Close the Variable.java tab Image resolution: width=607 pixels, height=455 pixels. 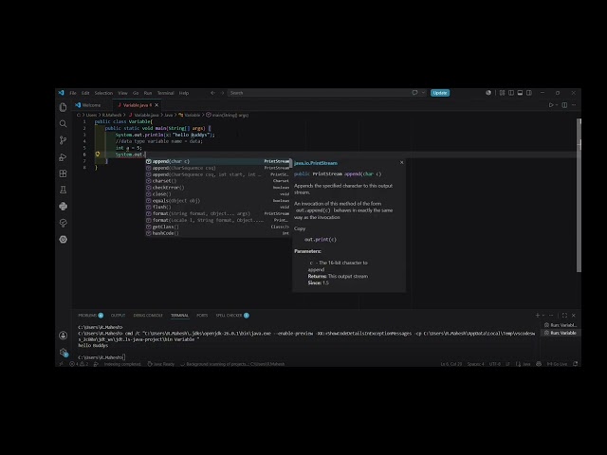[156, 105]
